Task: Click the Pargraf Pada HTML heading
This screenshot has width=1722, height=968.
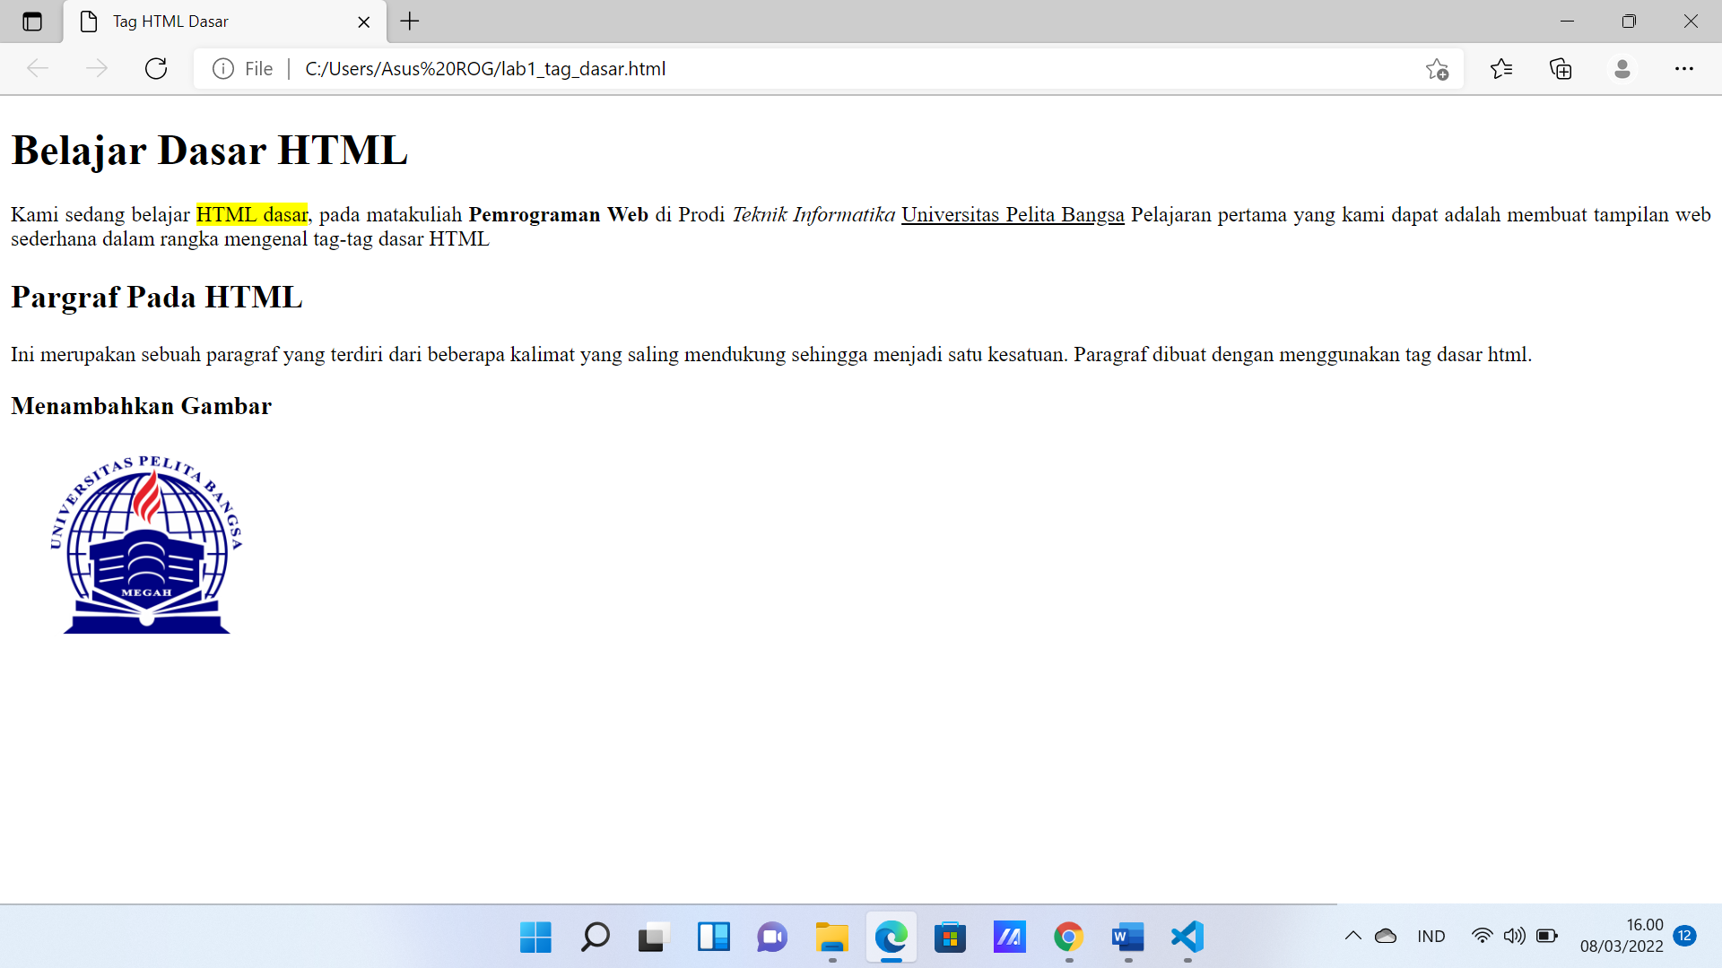Action: tap(157, 297)
